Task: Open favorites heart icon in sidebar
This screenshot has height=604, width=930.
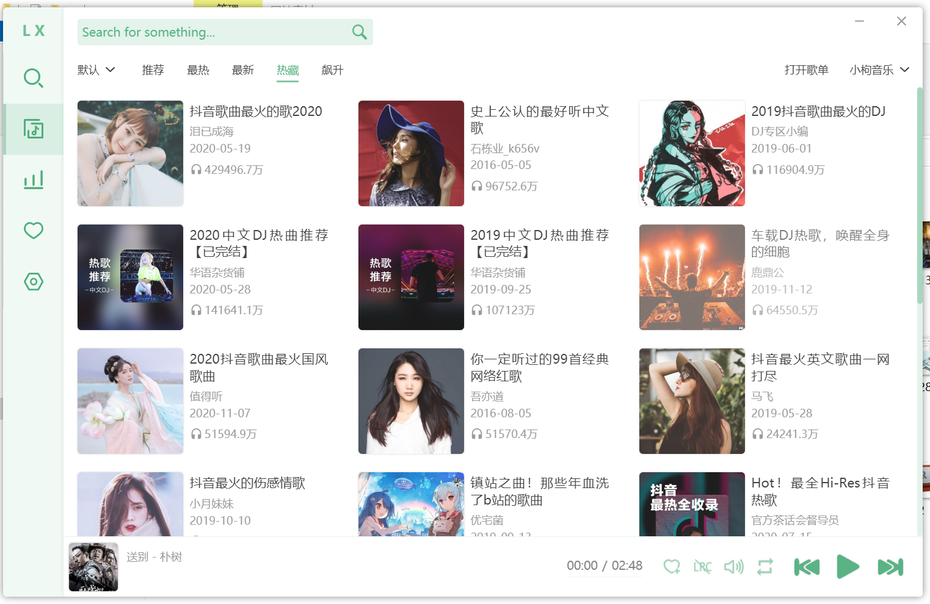Action: click(x=33, y=231)
